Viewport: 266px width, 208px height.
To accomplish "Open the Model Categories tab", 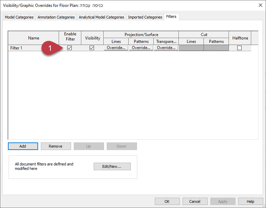I will pos(19,17).
